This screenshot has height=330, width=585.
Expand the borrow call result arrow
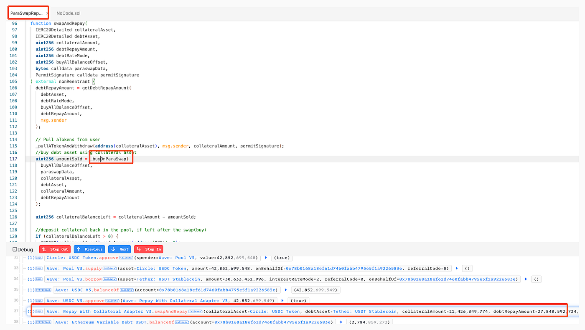click(x=526, y=279)
